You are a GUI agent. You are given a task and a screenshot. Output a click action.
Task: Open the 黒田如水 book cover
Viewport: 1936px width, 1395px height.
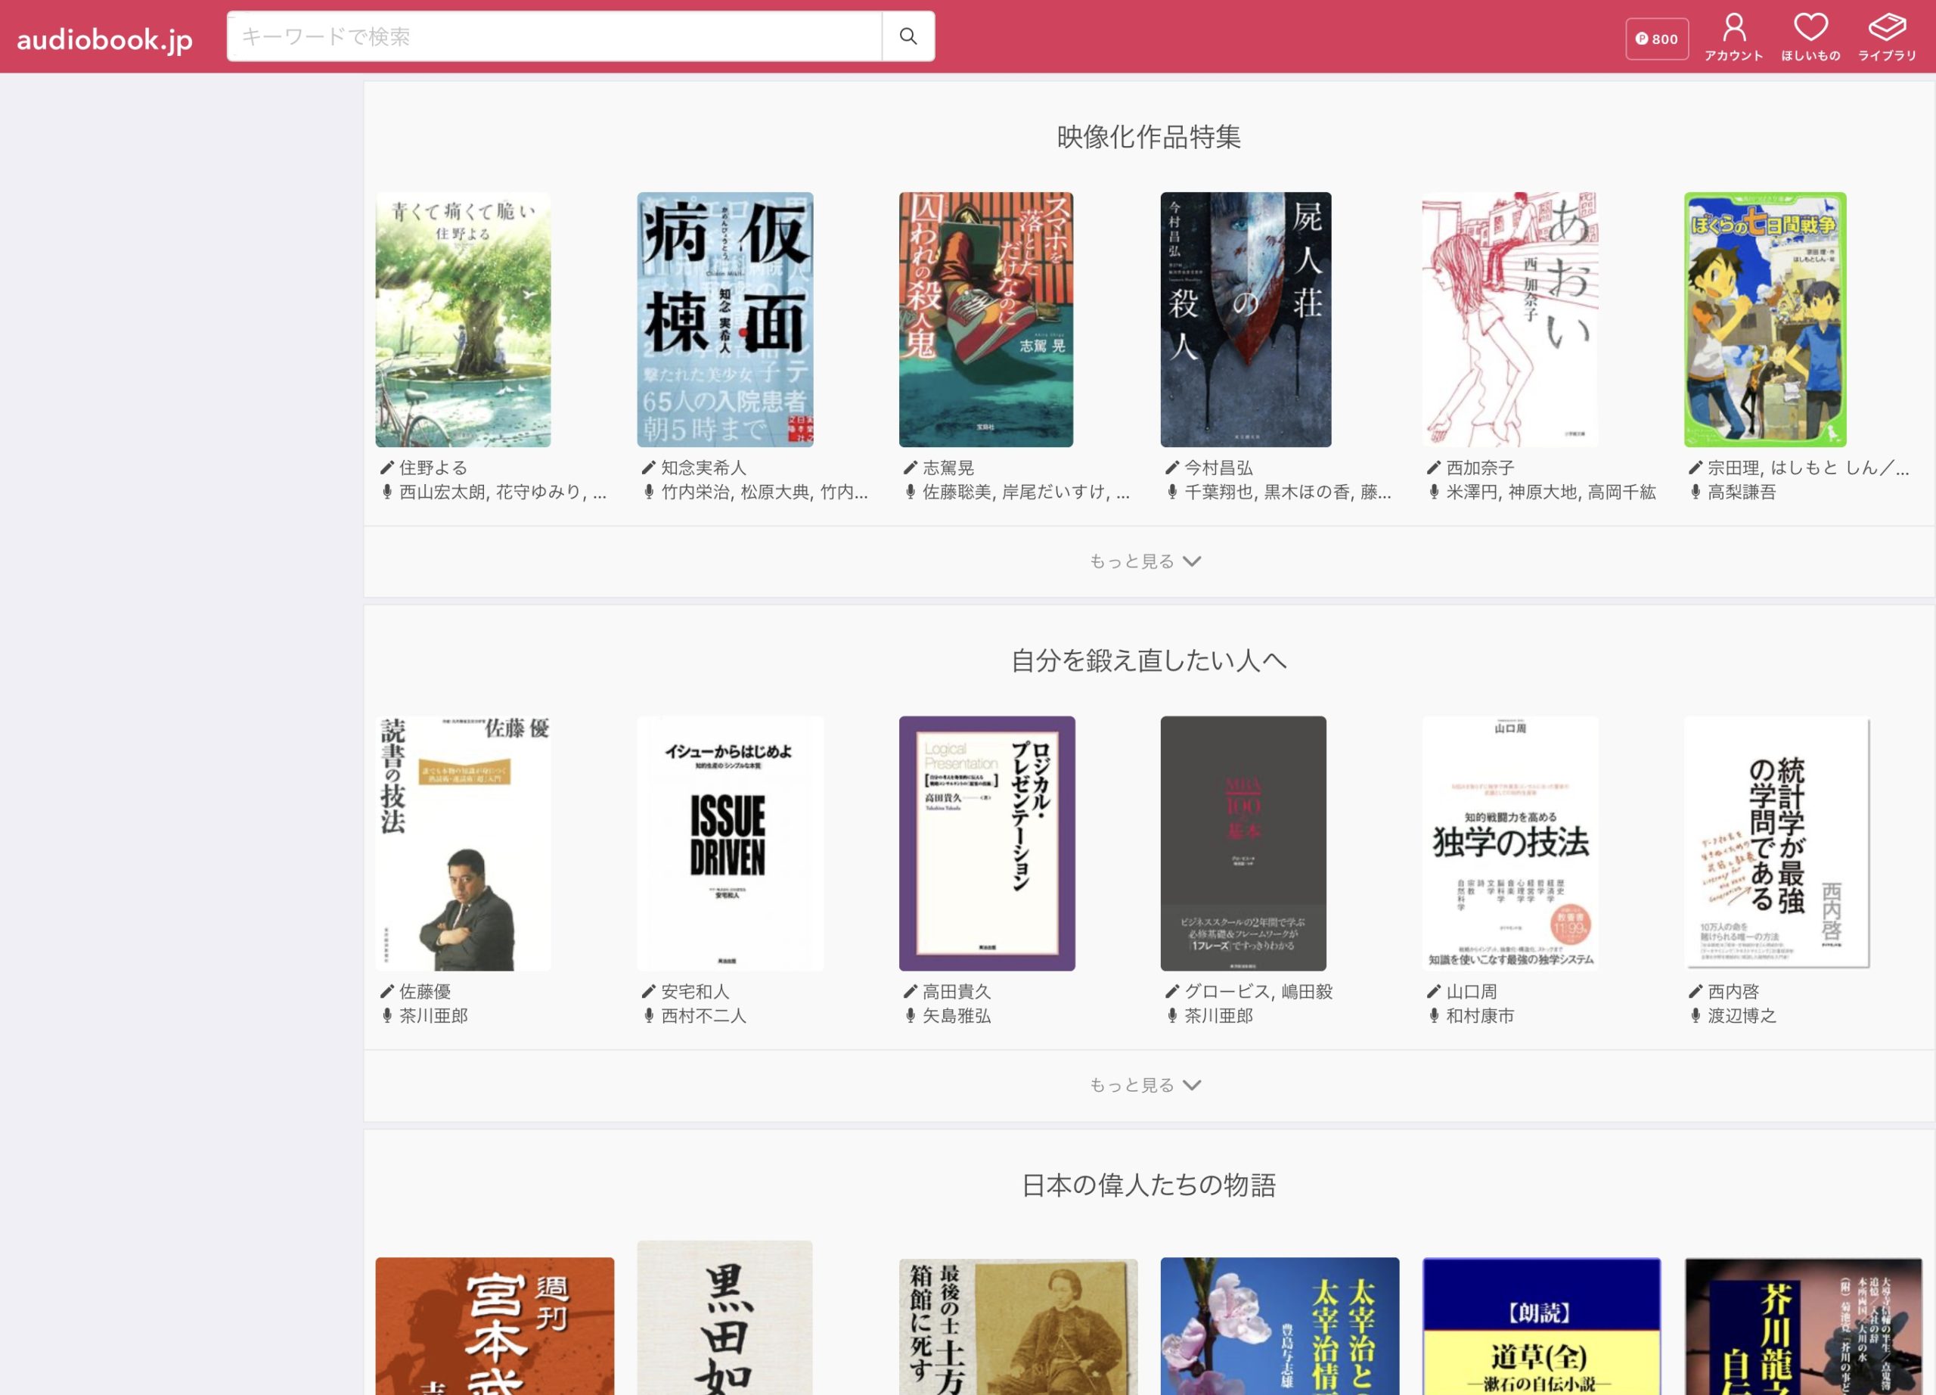(724, 1317)
